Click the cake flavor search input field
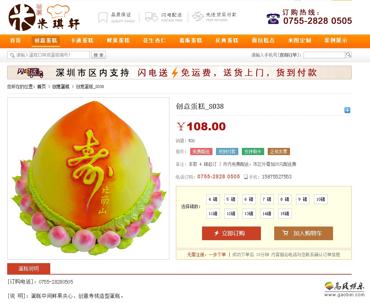 pyautogui.click(x=48, y=55)
